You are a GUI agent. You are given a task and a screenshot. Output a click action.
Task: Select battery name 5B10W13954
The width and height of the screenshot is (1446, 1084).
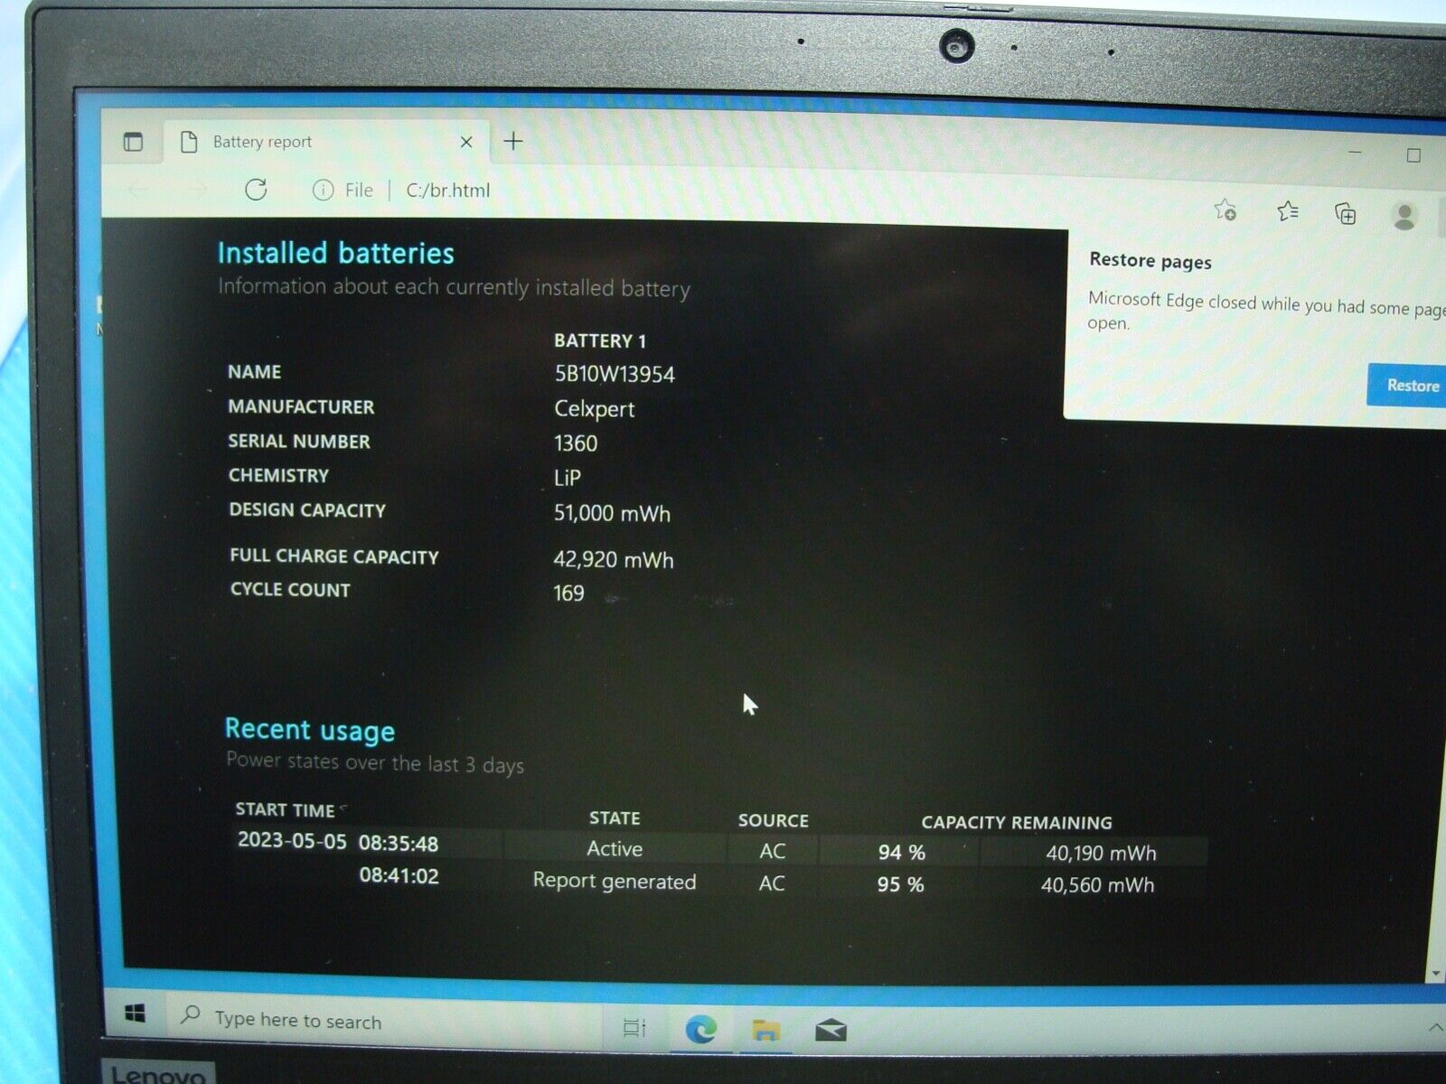pos(615,374)
